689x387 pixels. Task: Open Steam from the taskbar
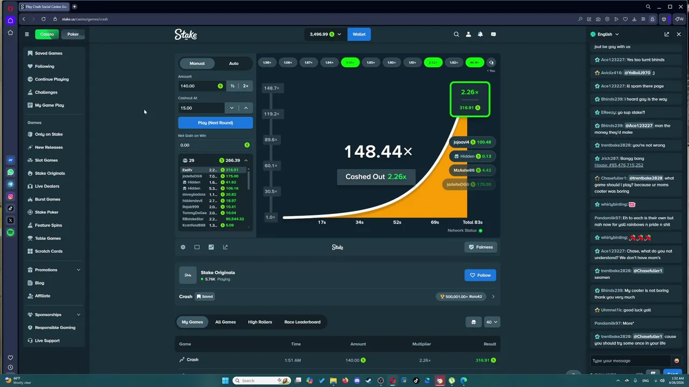coord(369,381)
